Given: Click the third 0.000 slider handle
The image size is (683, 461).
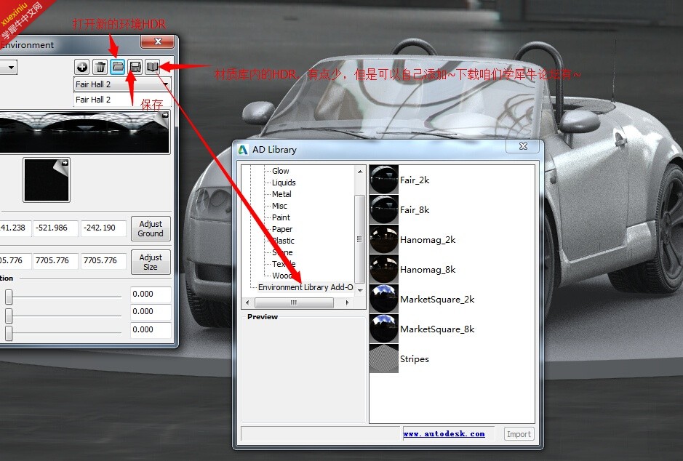Looking at the screenshot, I should pos(9,333).
